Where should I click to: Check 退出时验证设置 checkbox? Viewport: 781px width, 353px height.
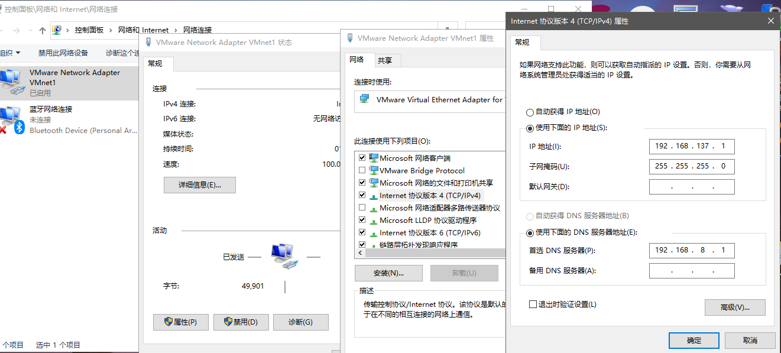pyautogui.click(x=533, y=305)
